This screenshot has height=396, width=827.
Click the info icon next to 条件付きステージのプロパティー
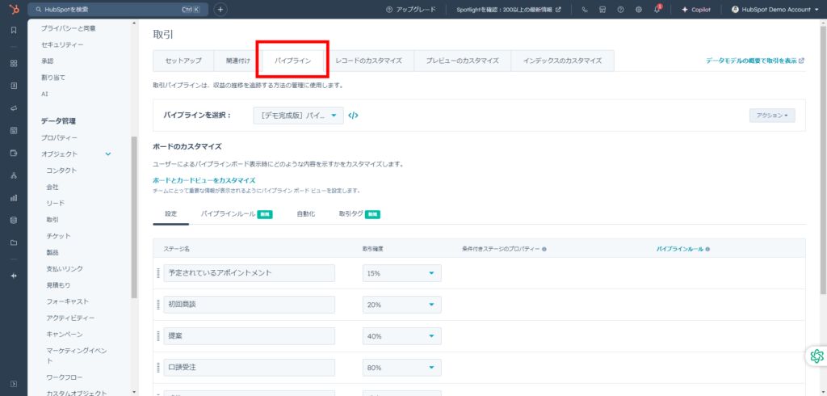click(x=544, y=249)
